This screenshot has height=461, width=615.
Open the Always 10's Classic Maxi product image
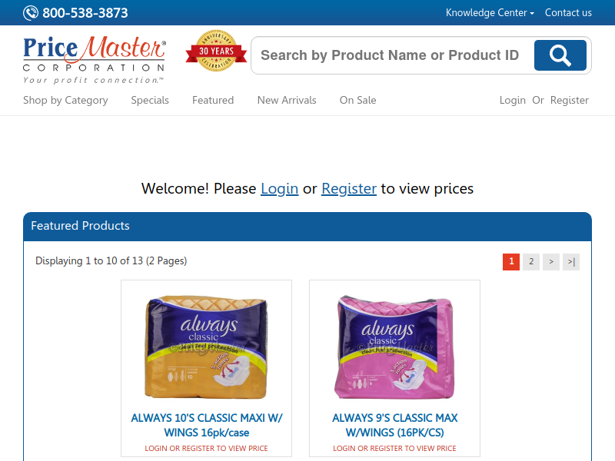[x=206, y=347]
